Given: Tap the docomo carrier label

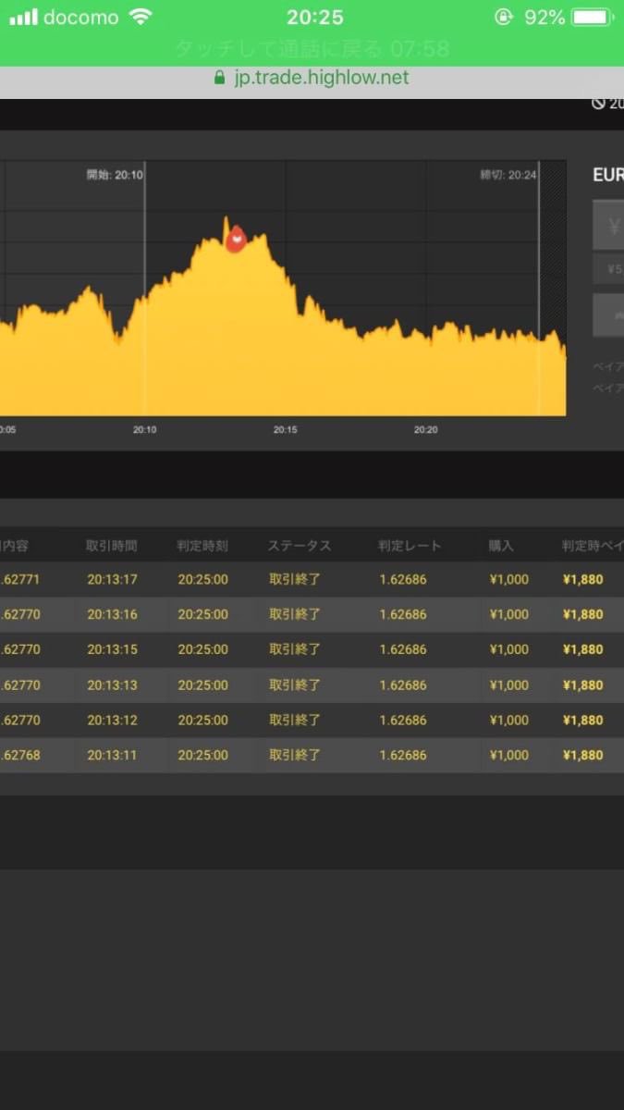Looking at the screenshot, I should (x=81, y=17).
